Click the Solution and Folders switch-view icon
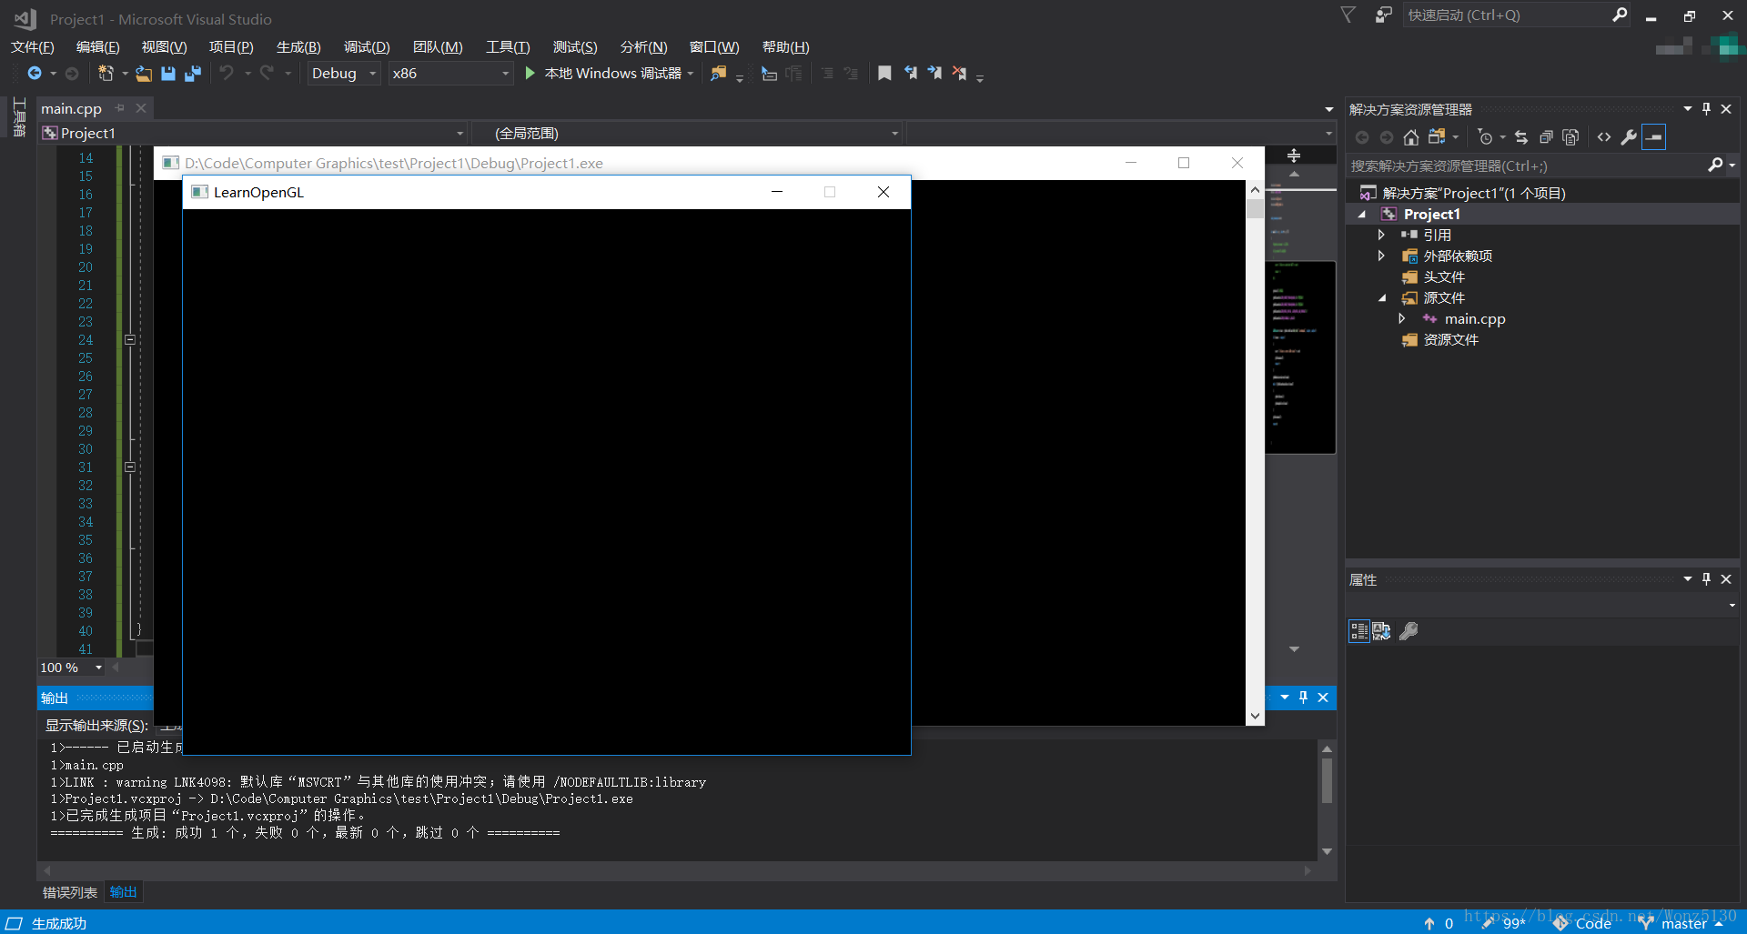The height and width of the screenshot is (934, 1747). (1437, 137)
